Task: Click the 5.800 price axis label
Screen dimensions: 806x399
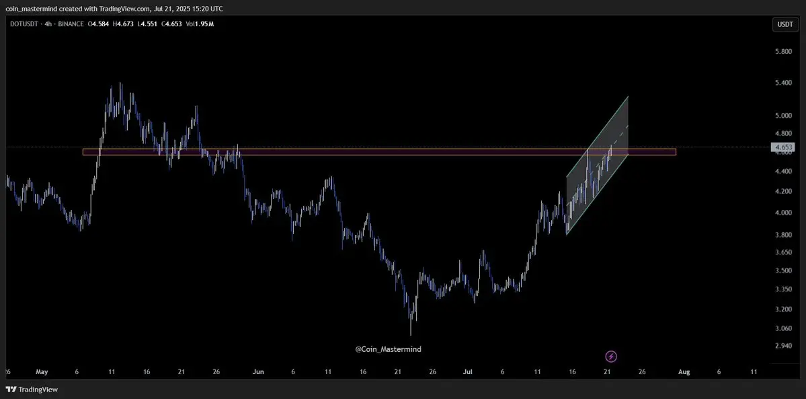Action: click(783, 52)
